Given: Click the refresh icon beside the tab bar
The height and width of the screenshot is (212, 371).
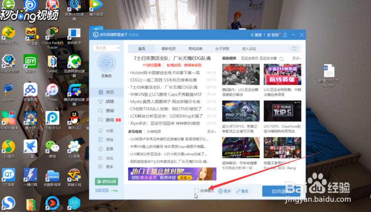Looking at the screenshot, I should 295,49.
